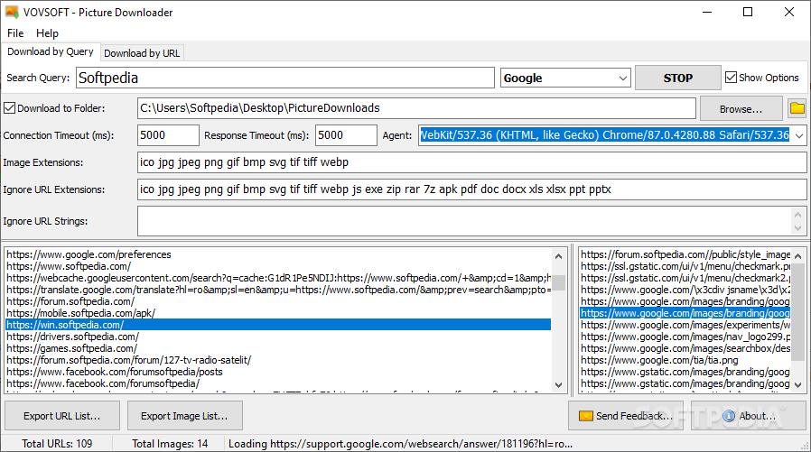Viewport: 811px width, 452px height.
Task: Click the About... button
Action: pos(749,416)
